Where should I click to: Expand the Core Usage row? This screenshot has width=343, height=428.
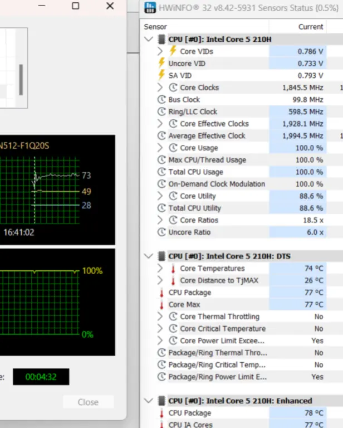click(x=160, y=148)
